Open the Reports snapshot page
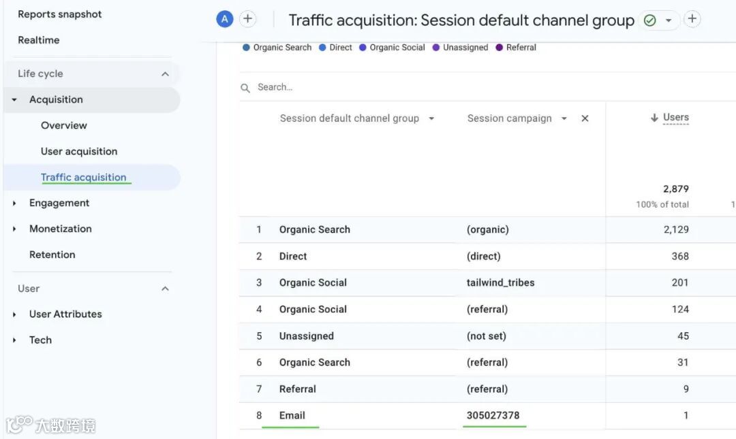Viewport: 736px width, 439px height. click(60, 14)
